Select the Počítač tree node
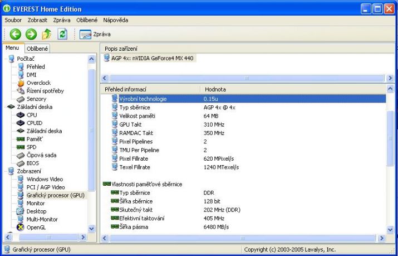This screenshot has height=256, width=398. 26,59
